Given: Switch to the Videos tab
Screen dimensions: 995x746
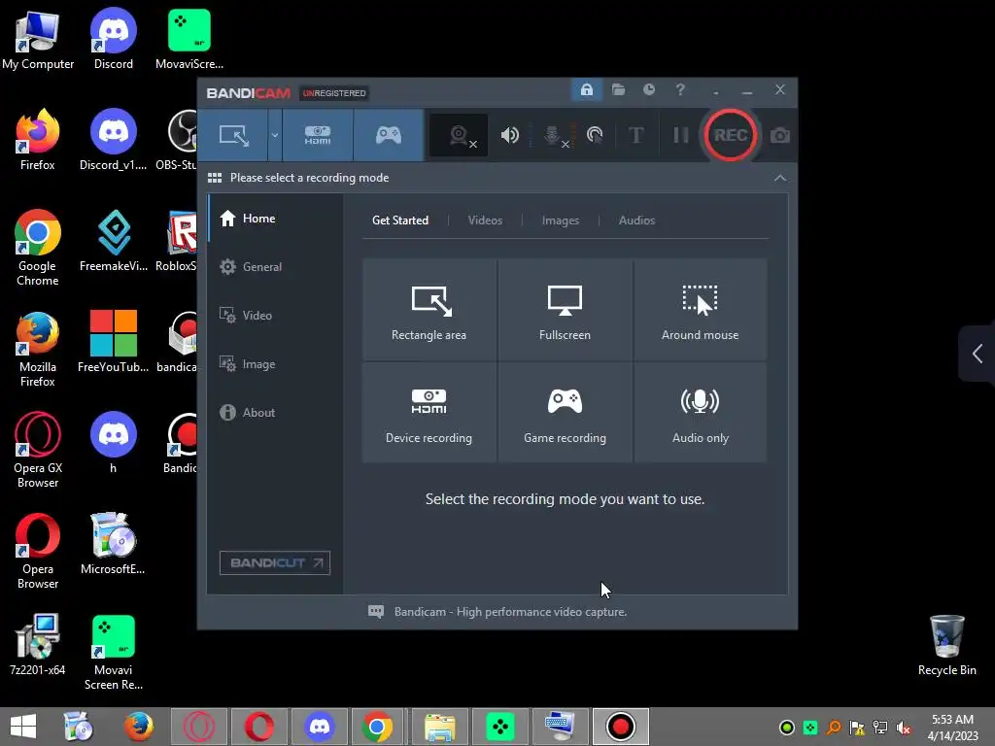Looking at the screenshot, I should [x=485, y=220].
